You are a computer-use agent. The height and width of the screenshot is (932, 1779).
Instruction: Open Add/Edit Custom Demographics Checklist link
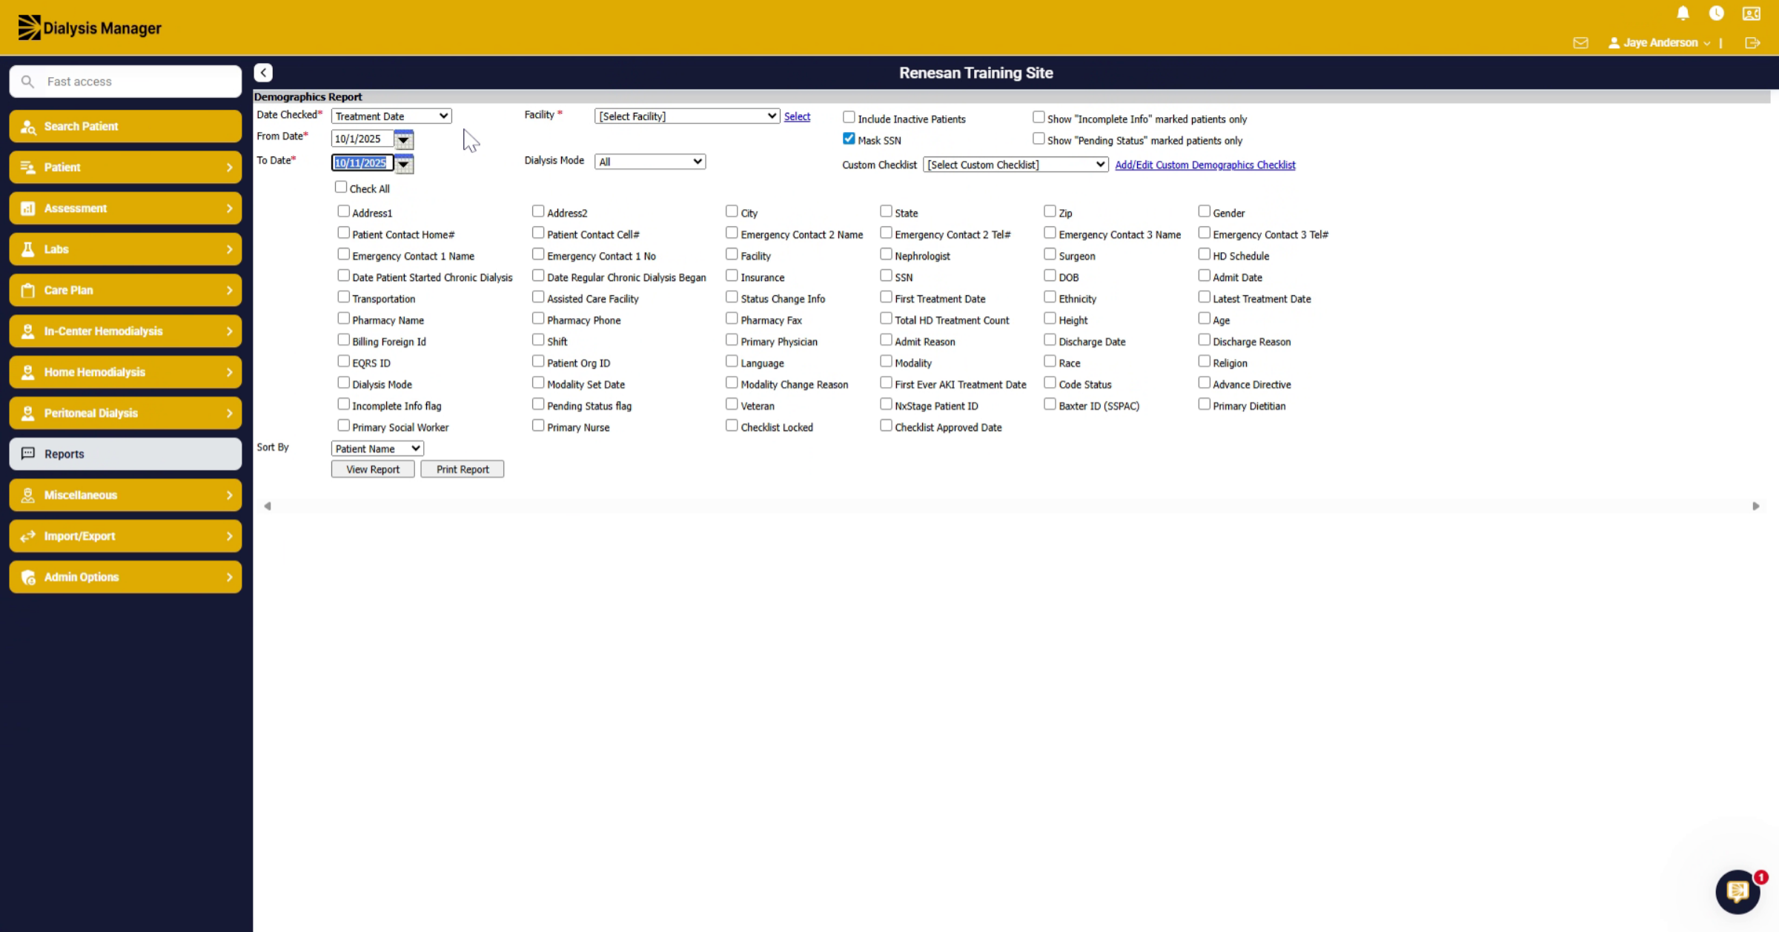tap(1205, 165)
